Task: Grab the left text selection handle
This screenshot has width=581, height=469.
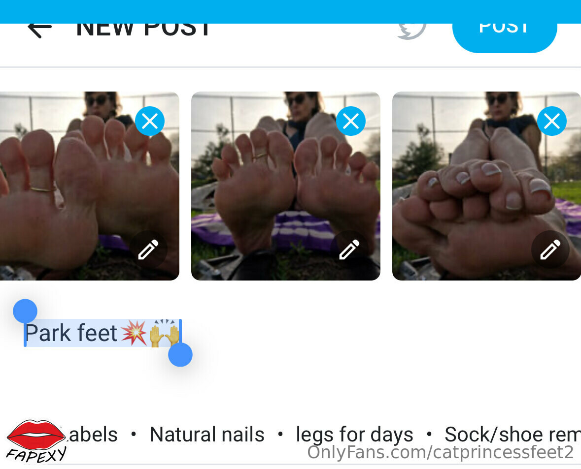Action: coord(25,311)
